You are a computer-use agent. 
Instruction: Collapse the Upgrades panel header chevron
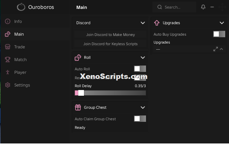222,23
